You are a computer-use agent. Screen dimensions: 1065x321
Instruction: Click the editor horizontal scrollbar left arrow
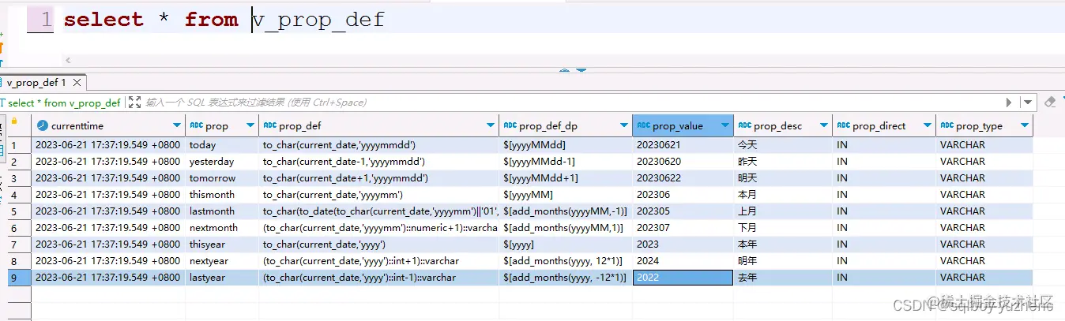[68, 60]
